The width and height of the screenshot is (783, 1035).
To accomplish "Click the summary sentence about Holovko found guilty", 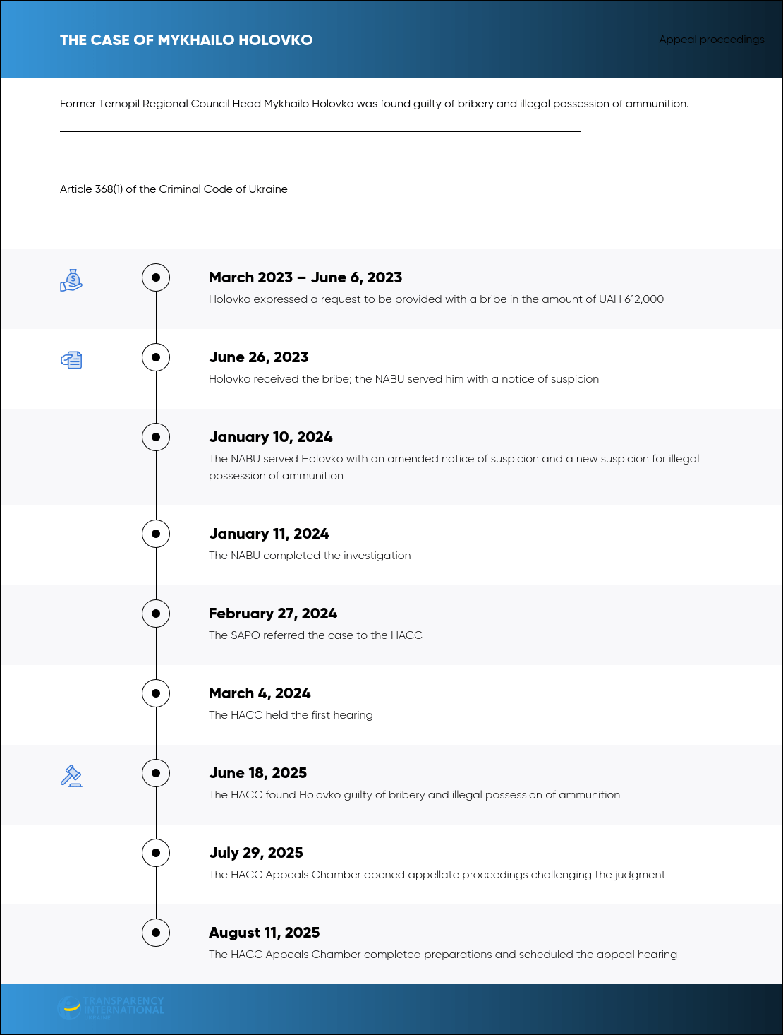I will pos(375,104).
